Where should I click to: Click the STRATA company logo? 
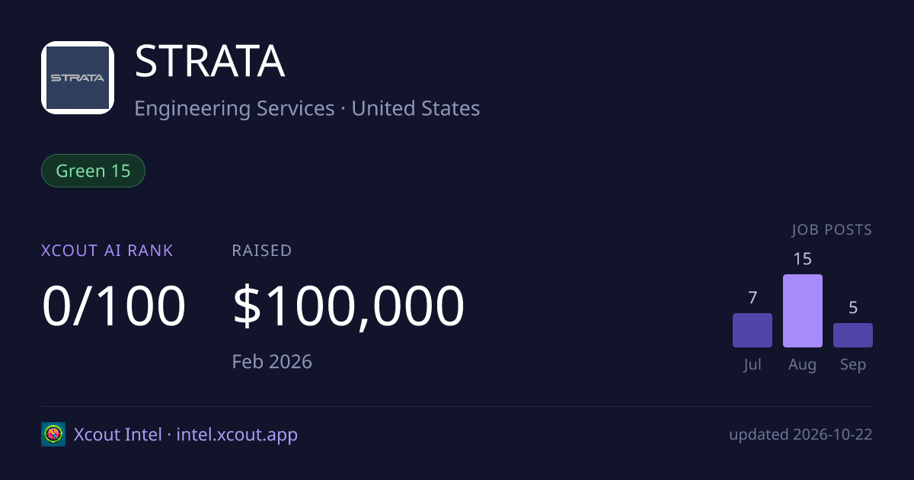click(78, 78)
